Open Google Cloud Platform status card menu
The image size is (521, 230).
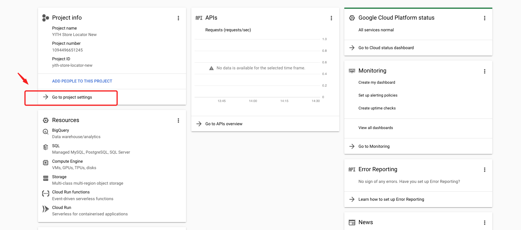pos(484,18)
